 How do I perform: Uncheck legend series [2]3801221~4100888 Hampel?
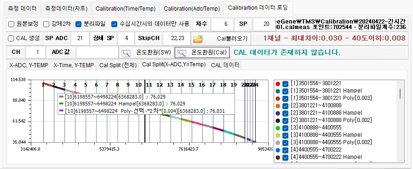pyautogui.click(x=285, y=113)
